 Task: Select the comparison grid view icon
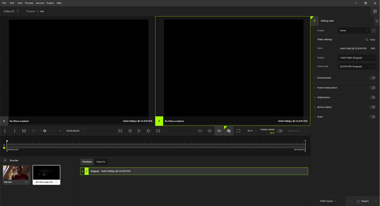click(x=229, y=131)
